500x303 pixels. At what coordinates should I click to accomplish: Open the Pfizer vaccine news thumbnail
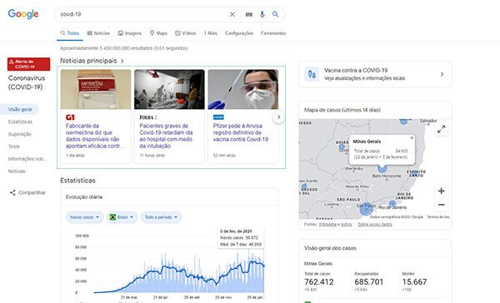click(243, 90)
